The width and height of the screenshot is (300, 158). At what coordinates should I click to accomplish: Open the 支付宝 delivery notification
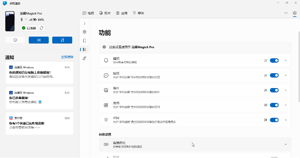pos(39,123)
